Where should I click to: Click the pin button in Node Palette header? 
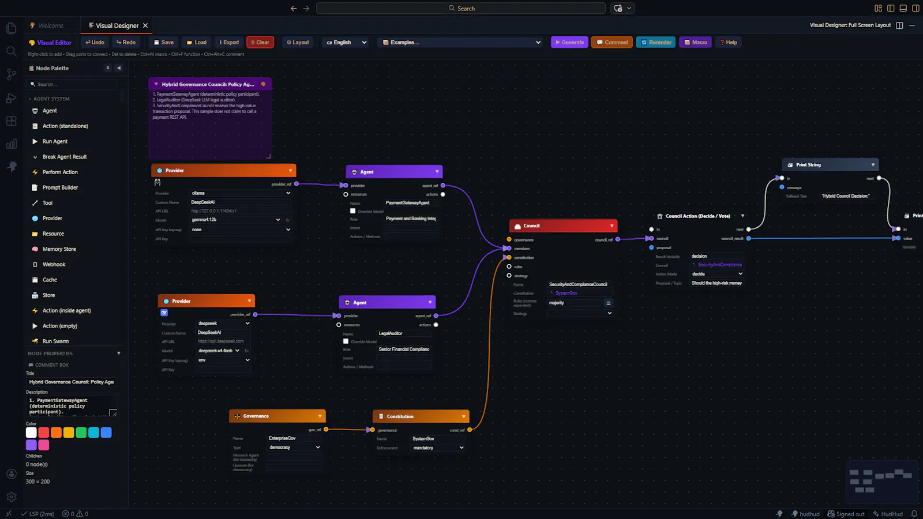[108, 68]
